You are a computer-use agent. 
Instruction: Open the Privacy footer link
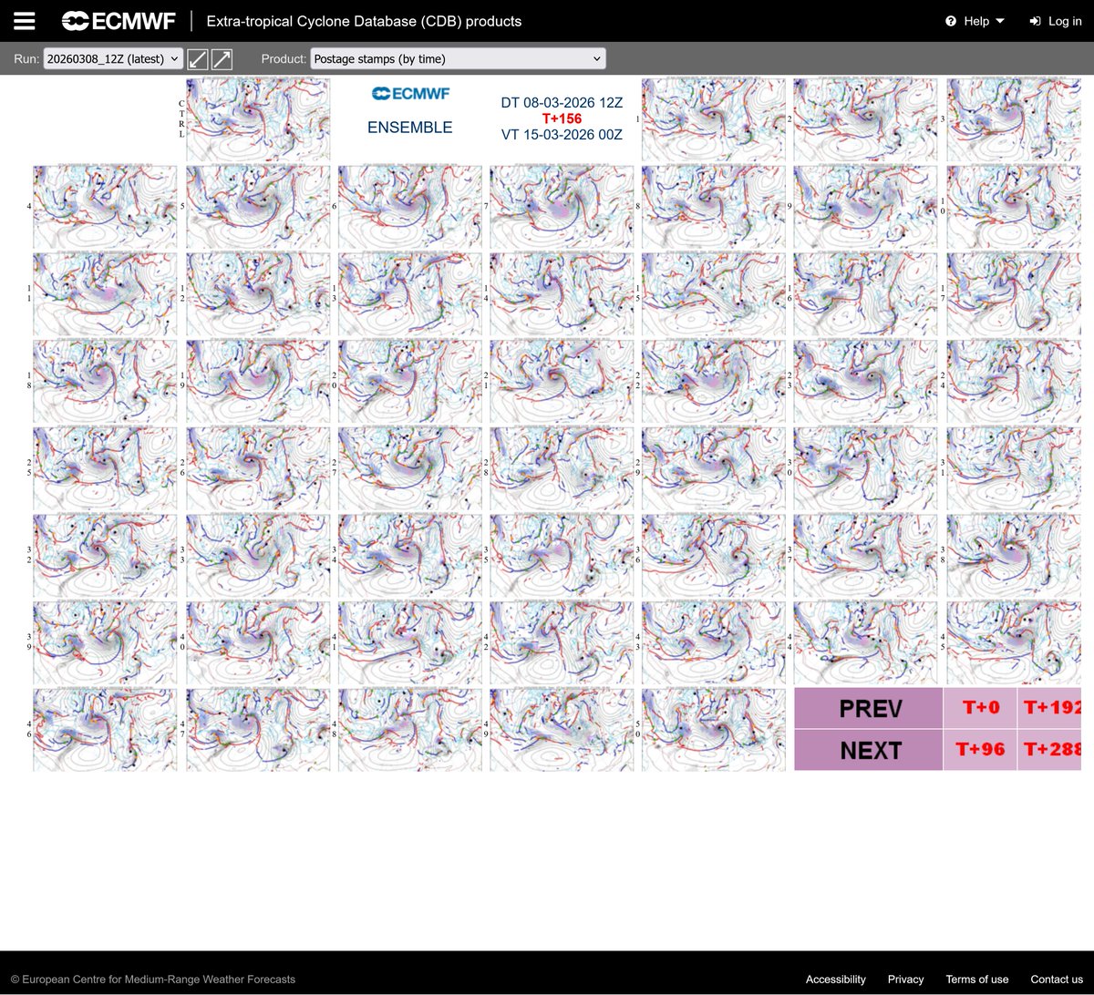(905, 980)
